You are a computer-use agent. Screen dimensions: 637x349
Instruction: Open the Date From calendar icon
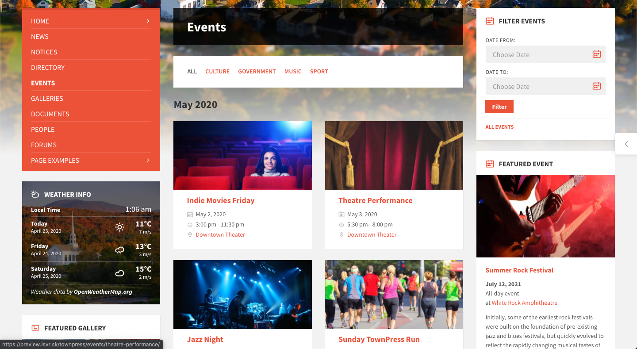(596, 54)
